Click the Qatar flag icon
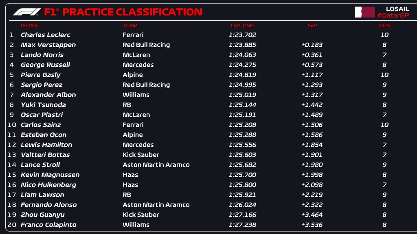The width and height of the screenshot is (417, 234). pos(364,12)
